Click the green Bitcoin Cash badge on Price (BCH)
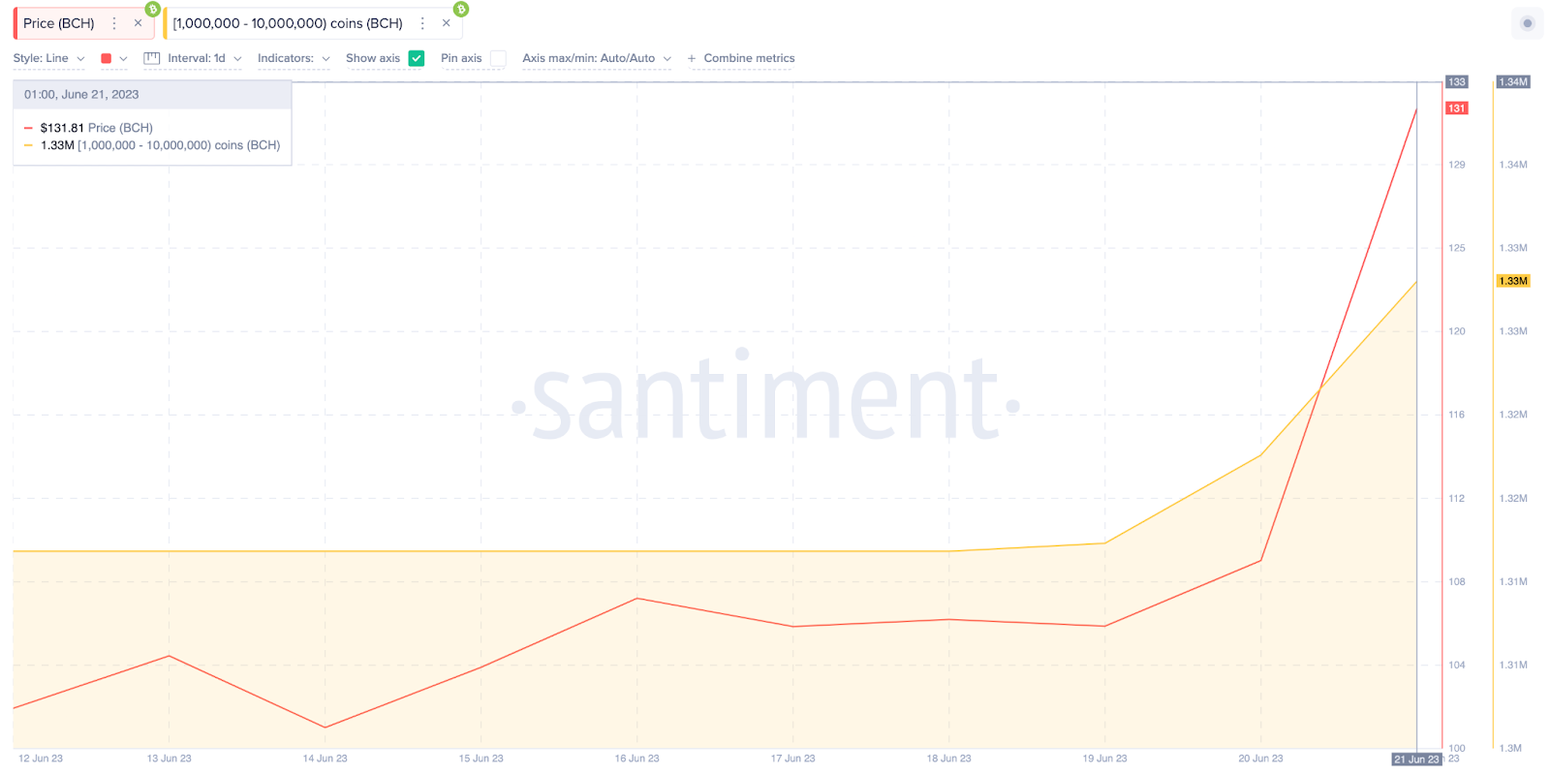1550x775 pixels. (152, 9)
